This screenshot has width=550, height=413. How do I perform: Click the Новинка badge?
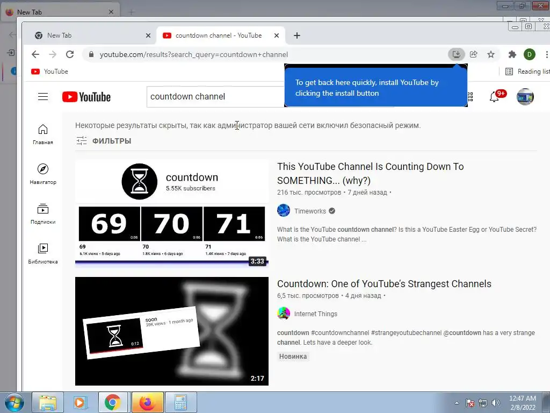click(293, 357)
